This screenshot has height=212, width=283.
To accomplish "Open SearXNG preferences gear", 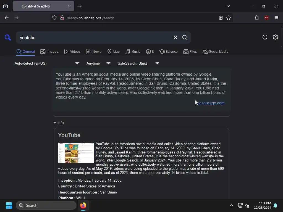I will (x=275, y=37).
